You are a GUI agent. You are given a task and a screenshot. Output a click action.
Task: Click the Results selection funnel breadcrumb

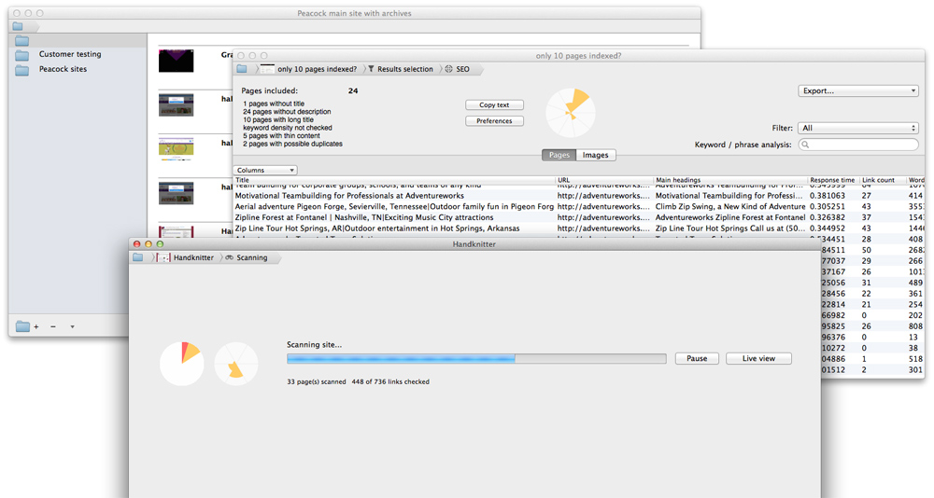point(401,69)
